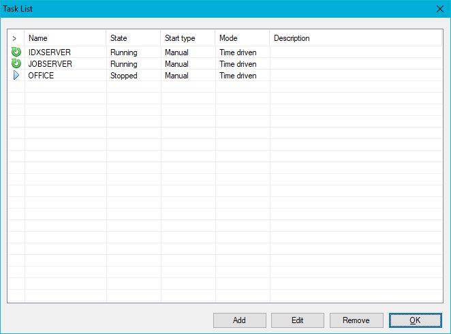Click the Remove button
The image size is (451, 334).
coord(356,320)
